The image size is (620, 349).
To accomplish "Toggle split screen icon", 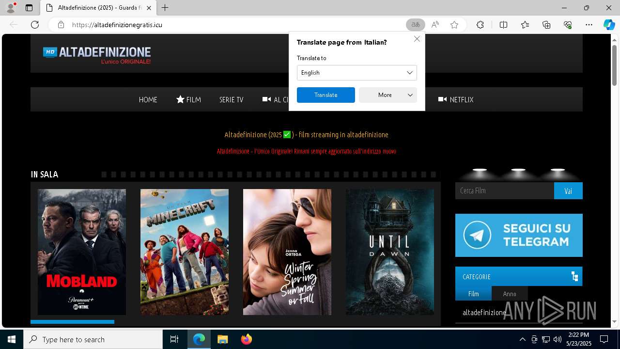I will pyautogui.click(x=503, y=25).
